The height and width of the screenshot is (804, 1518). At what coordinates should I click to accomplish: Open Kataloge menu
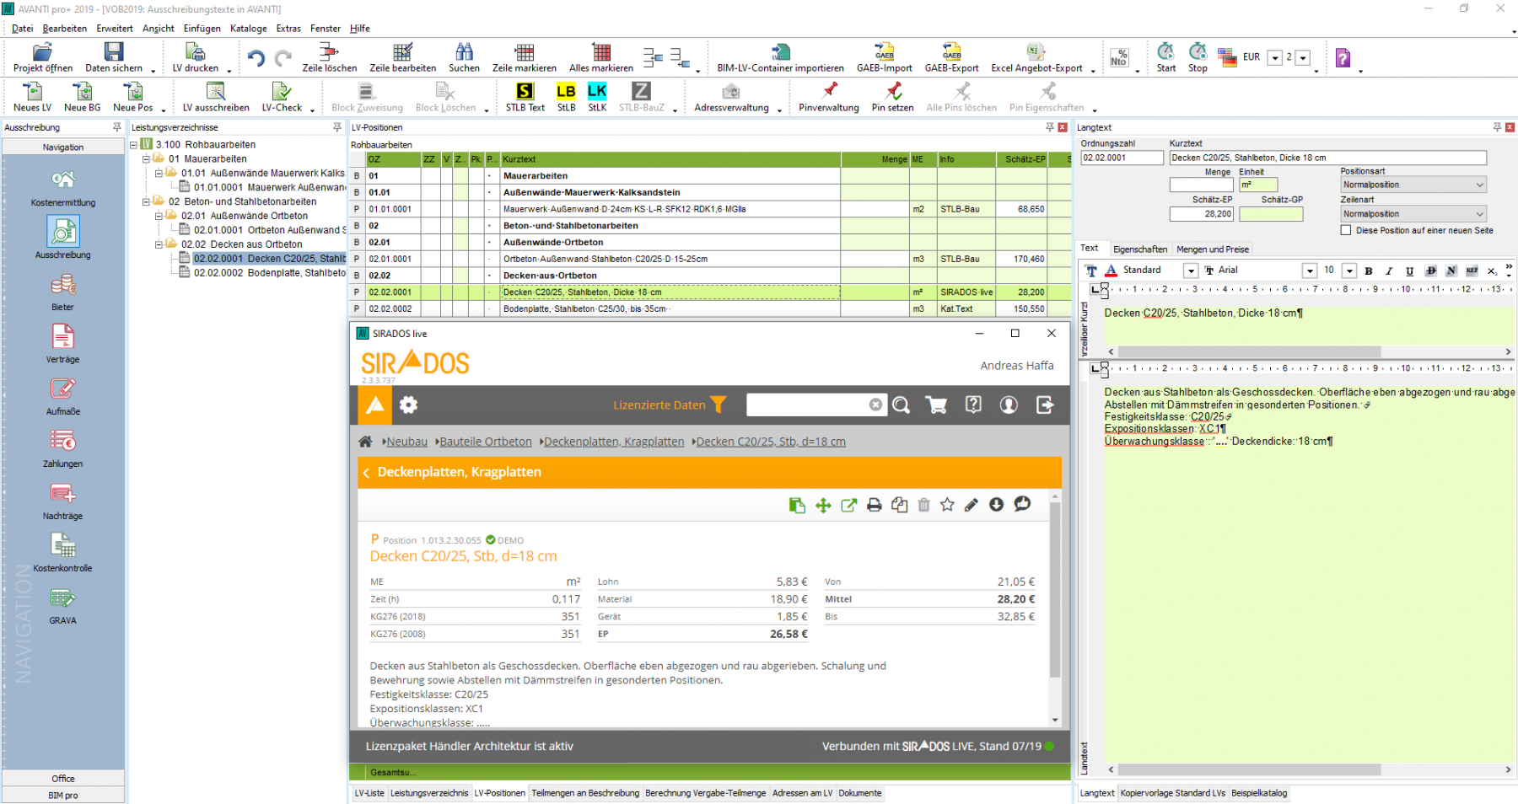[x=249, y=29]
